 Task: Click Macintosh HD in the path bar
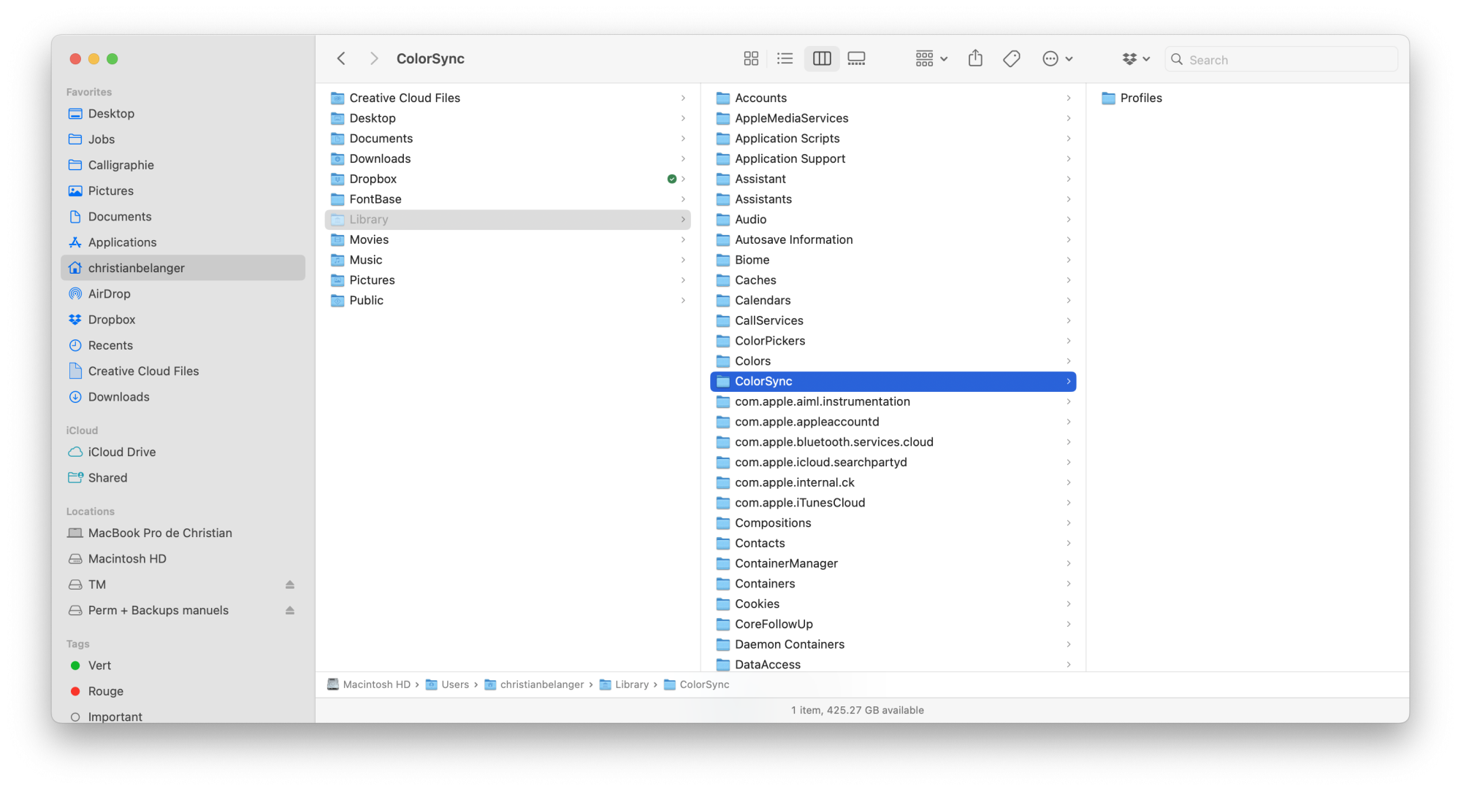[x=376, y=684]
